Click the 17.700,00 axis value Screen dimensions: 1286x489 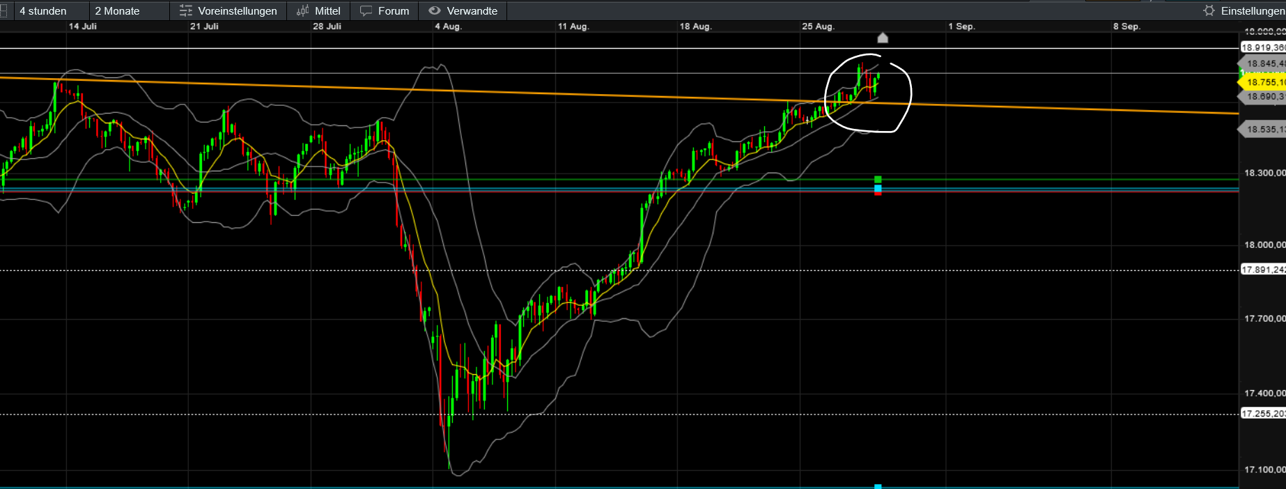[x=1264, y=318]
